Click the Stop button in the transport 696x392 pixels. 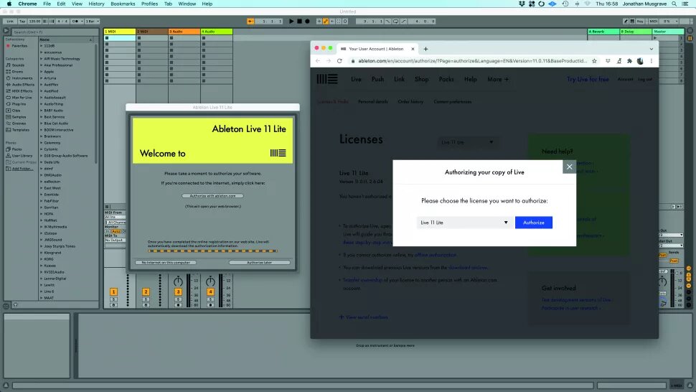(300, 22)
